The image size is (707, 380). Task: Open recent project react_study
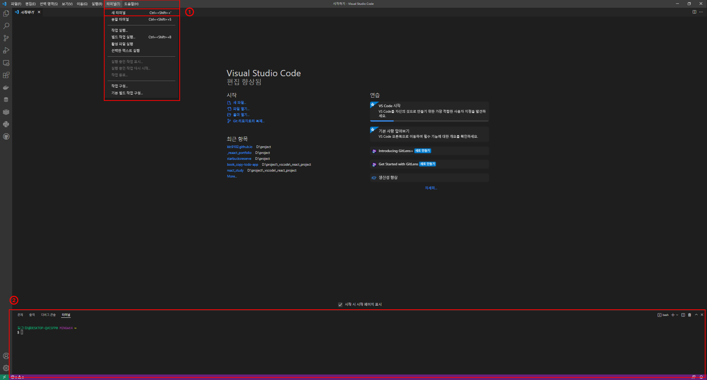[235, 170]
